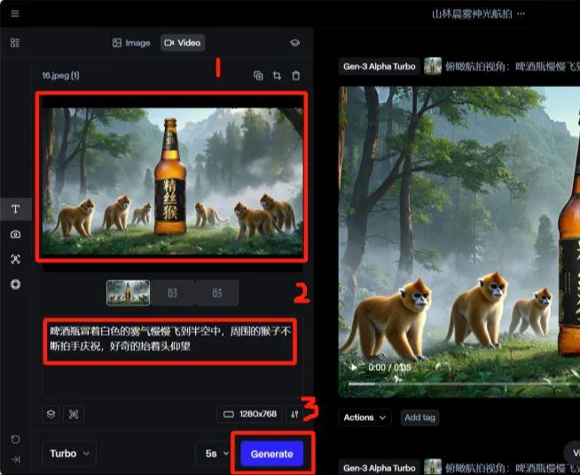The width and height of the screenshot is (580, 475).
Task: Select the frame sidebar icon below motion brush
Action: click(x=15, y=284)
